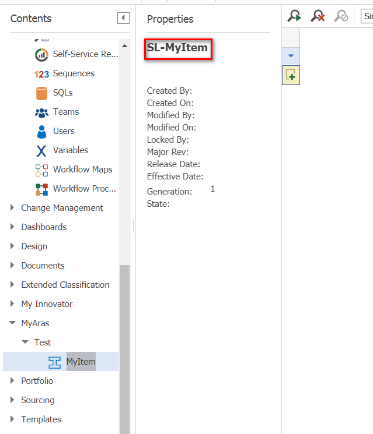The width and height of the screenshot is (373, 434).
Task: Click the add new item button
Action: [x=291, y=75]
